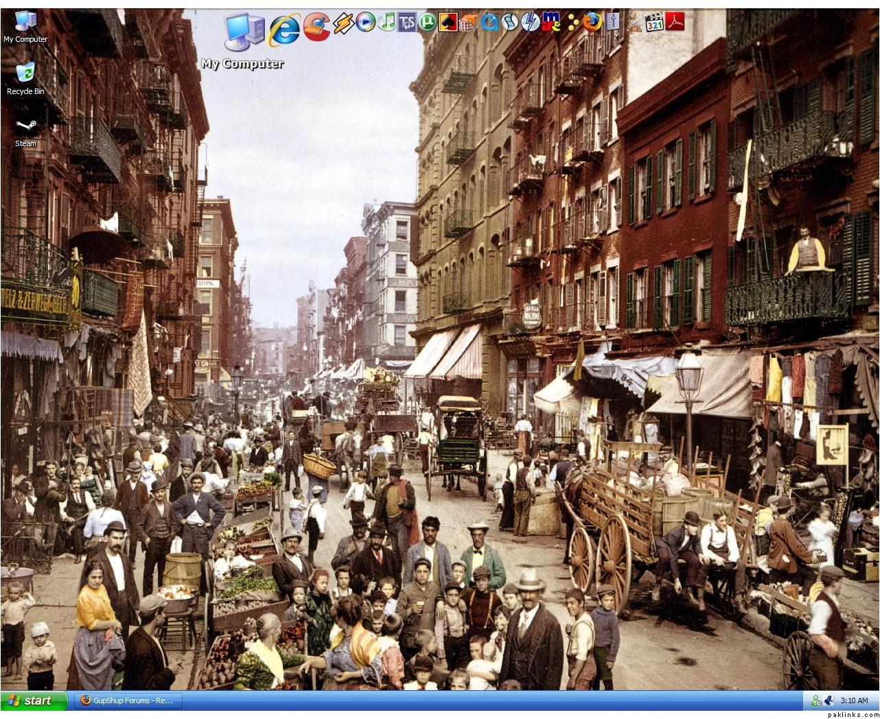The width and height of the screenshot is (880, 719).
Task: Launch Winamp from the dock
Action: (x=343, y=23)
